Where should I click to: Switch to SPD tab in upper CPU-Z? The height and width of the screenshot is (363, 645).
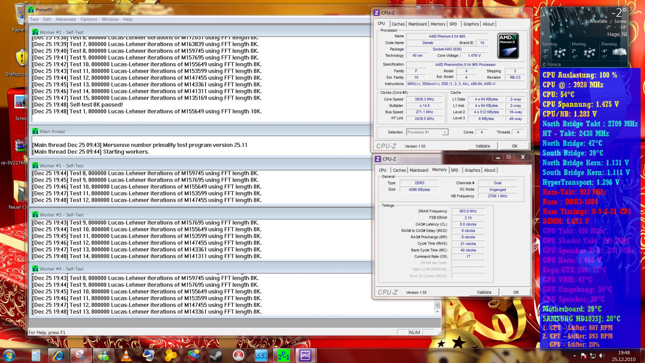pyautogui.click(x=453, y=24)
